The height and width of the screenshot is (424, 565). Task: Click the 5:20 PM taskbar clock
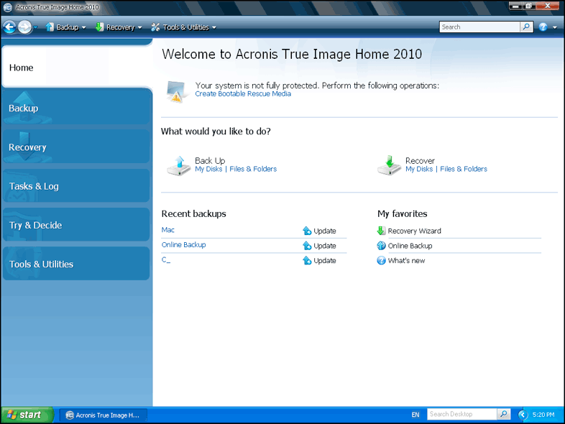[x=543, y=415]
